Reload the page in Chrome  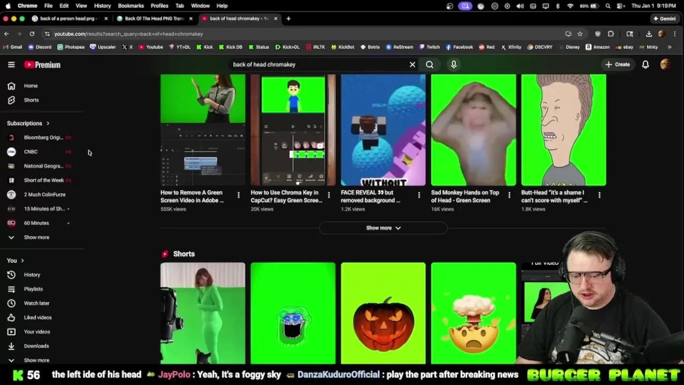tap(32, 34)
